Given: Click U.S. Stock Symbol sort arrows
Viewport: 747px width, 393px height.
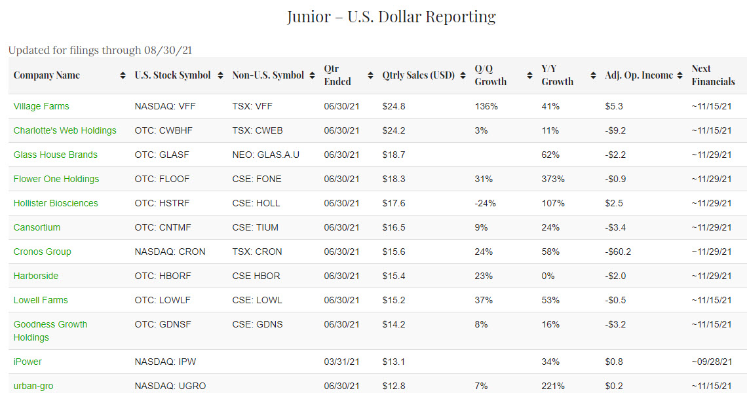Looking at the screenshot, I should (220, 75).
